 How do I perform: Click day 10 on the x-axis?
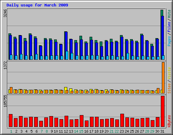click(56, 131)
